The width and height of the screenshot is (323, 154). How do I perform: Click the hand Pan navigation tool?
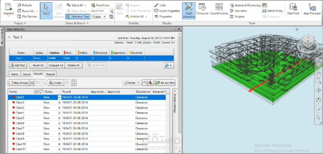tap(319, 74)
